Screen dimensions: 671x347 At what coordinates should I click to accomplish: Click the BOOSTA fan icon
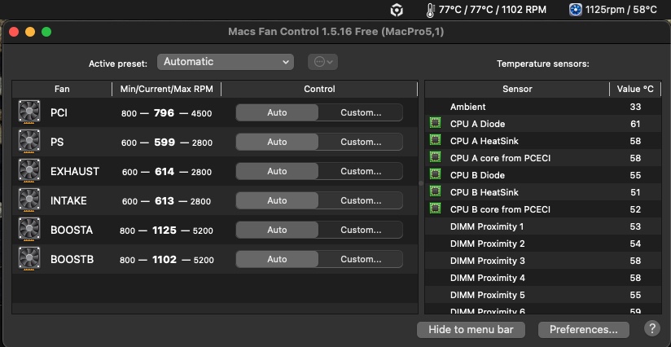click(29, 230)
